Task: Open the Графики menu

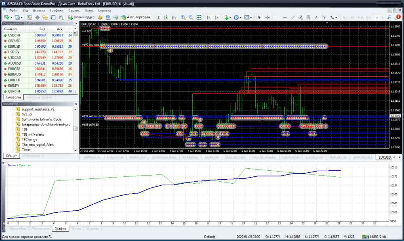Action: click(x=57, y=10)
